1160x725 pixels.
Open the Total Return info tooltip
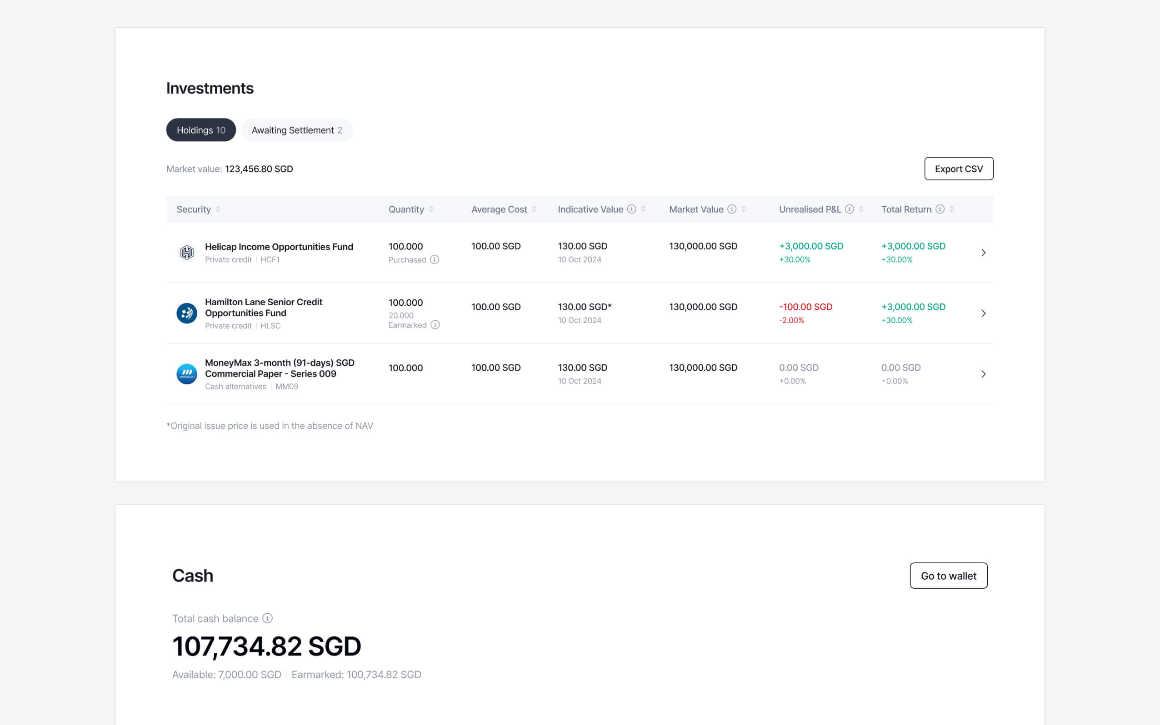coord(940,209)
